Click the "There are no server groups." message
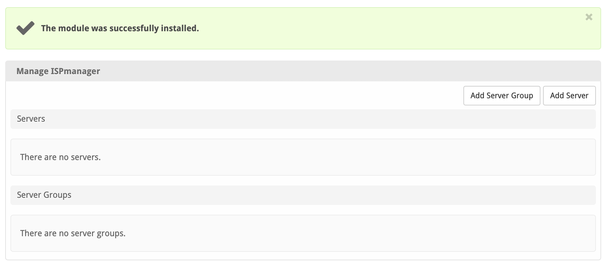The height and width of the screenshot is (272, 607). click(x=73, y=234)
